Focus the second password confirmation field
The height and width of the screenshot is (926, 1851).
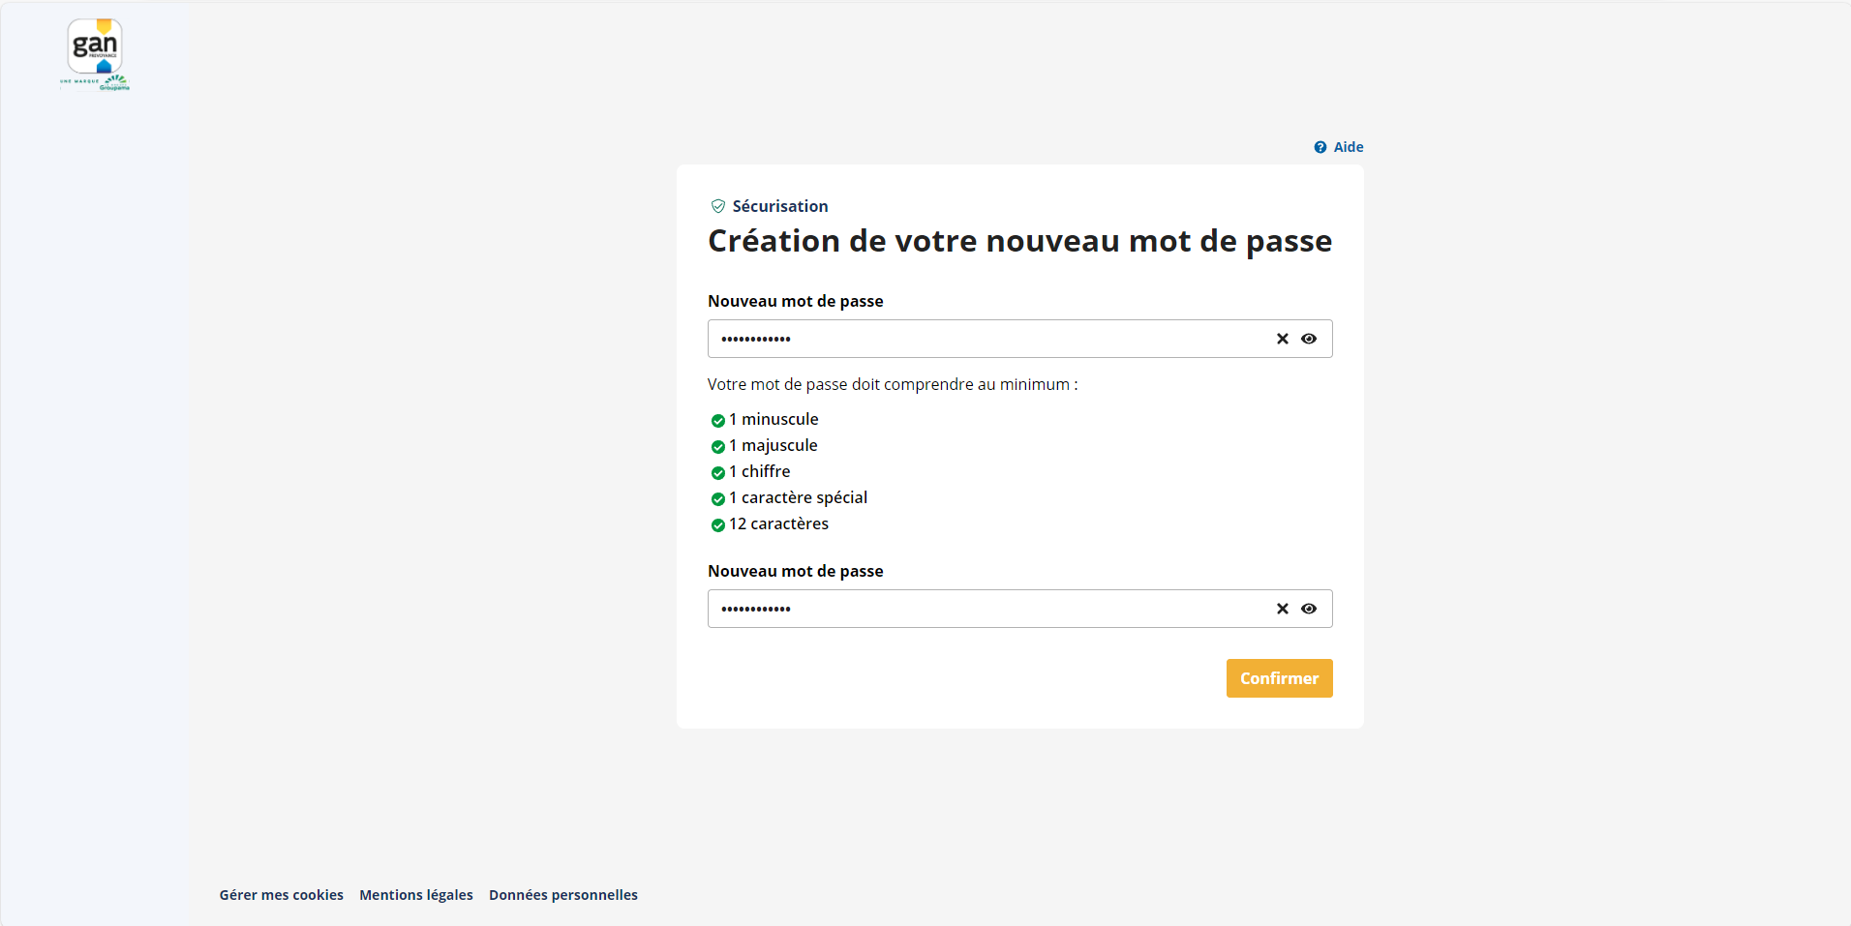(987, 609)
